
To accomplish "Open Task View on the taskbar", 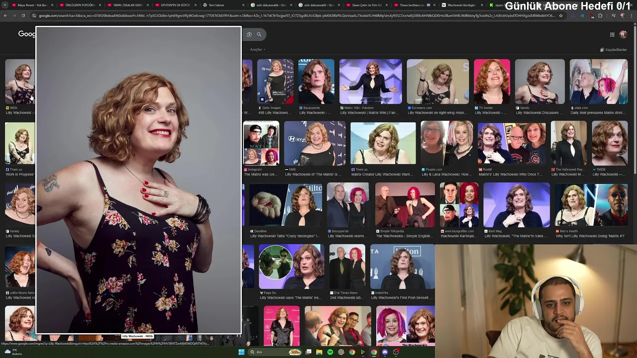I will pos(309,352).
